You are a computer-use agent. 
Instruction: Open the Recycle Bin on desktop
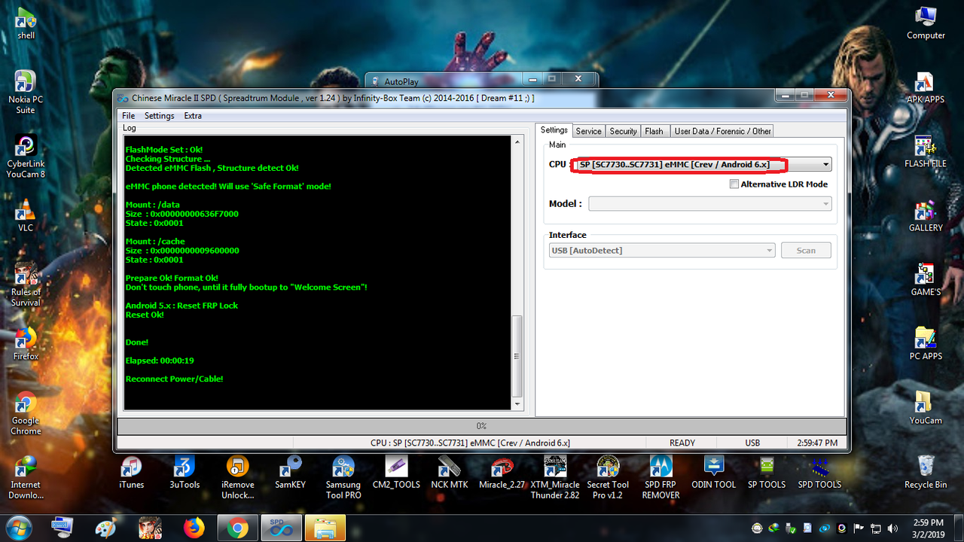pos(926,472)
